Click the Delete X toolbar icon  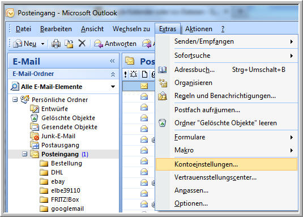point(82,43)
